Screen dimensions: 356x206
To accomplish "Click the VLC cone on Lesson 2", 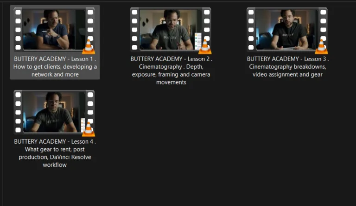I will coord(205,47).
